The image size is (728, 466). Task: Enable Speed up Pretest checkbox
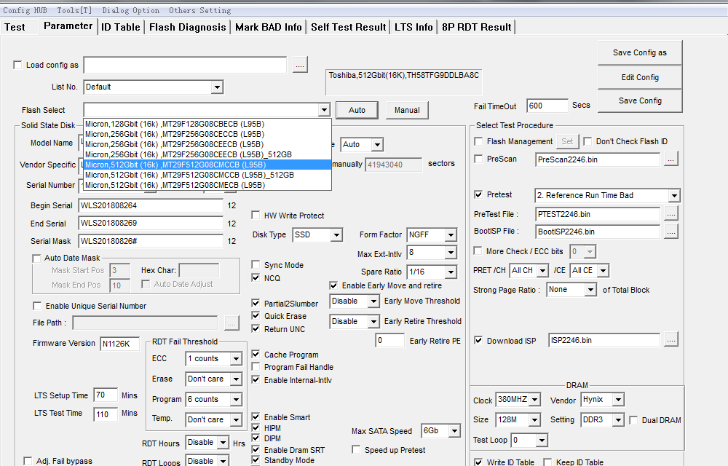[356, 450]
